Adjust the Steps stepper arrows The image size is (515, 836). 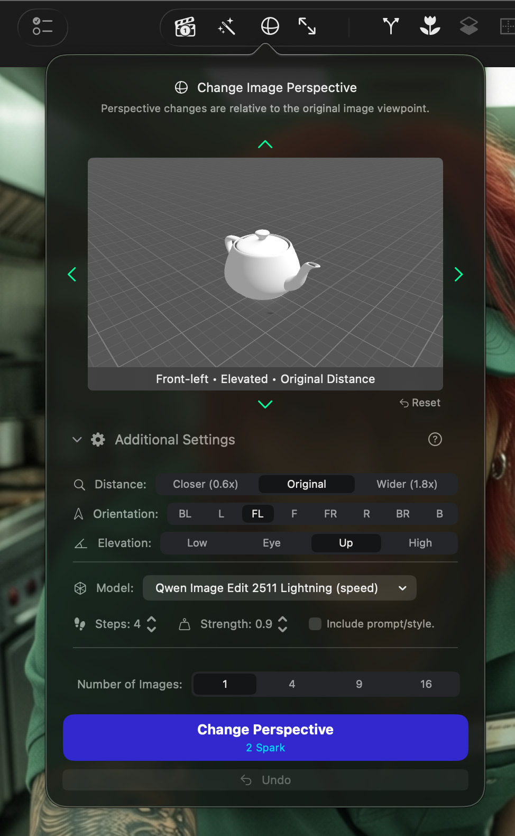(151, 624)
